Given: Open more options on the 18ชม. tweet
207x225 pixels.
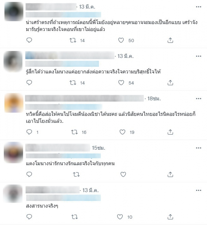Looking at the screenshot, I should click(x=198, y=99).
